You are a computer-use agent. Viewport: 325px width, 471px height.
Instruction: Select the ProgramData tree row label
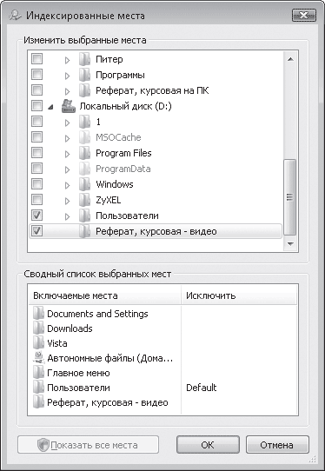[123, 169]
